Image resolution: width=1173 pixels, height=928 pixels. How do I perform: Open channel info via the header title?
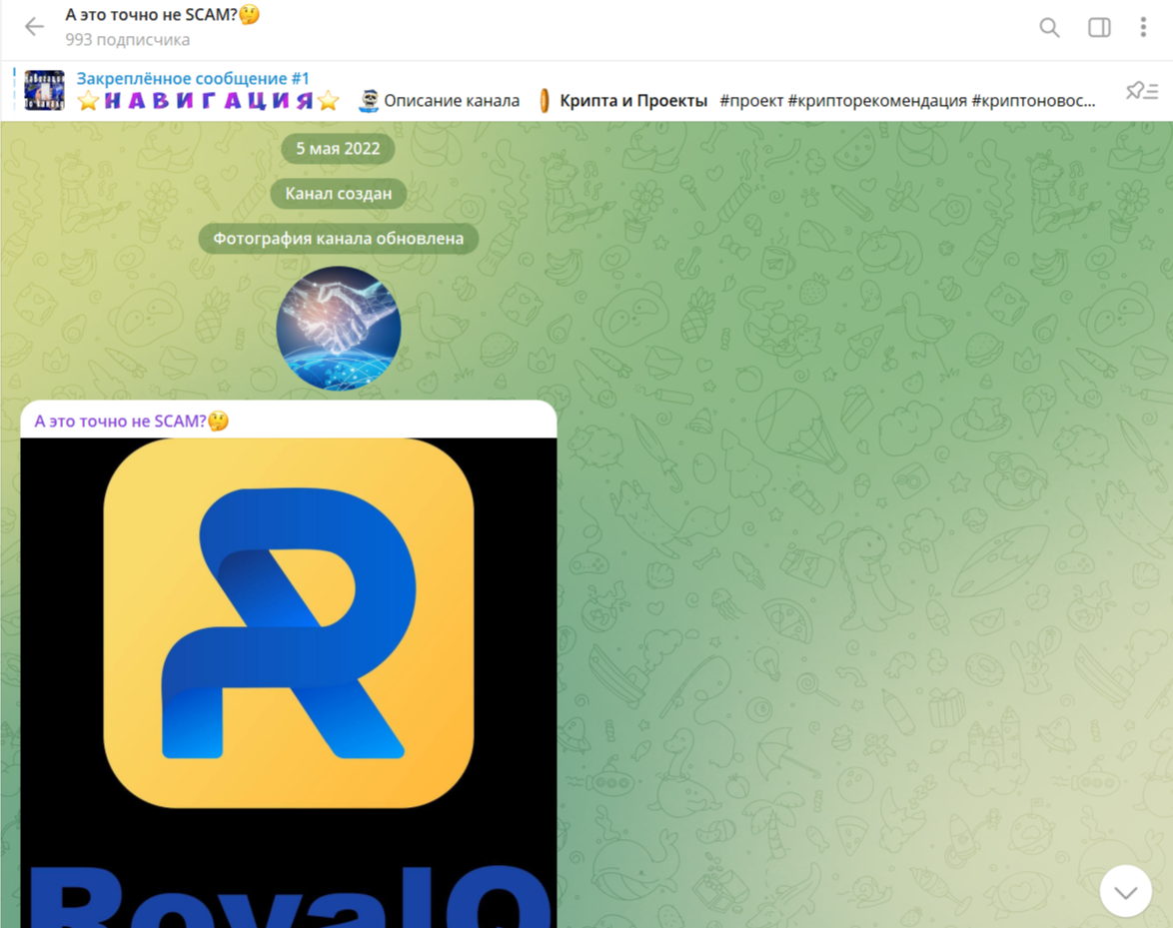(162, 15)
